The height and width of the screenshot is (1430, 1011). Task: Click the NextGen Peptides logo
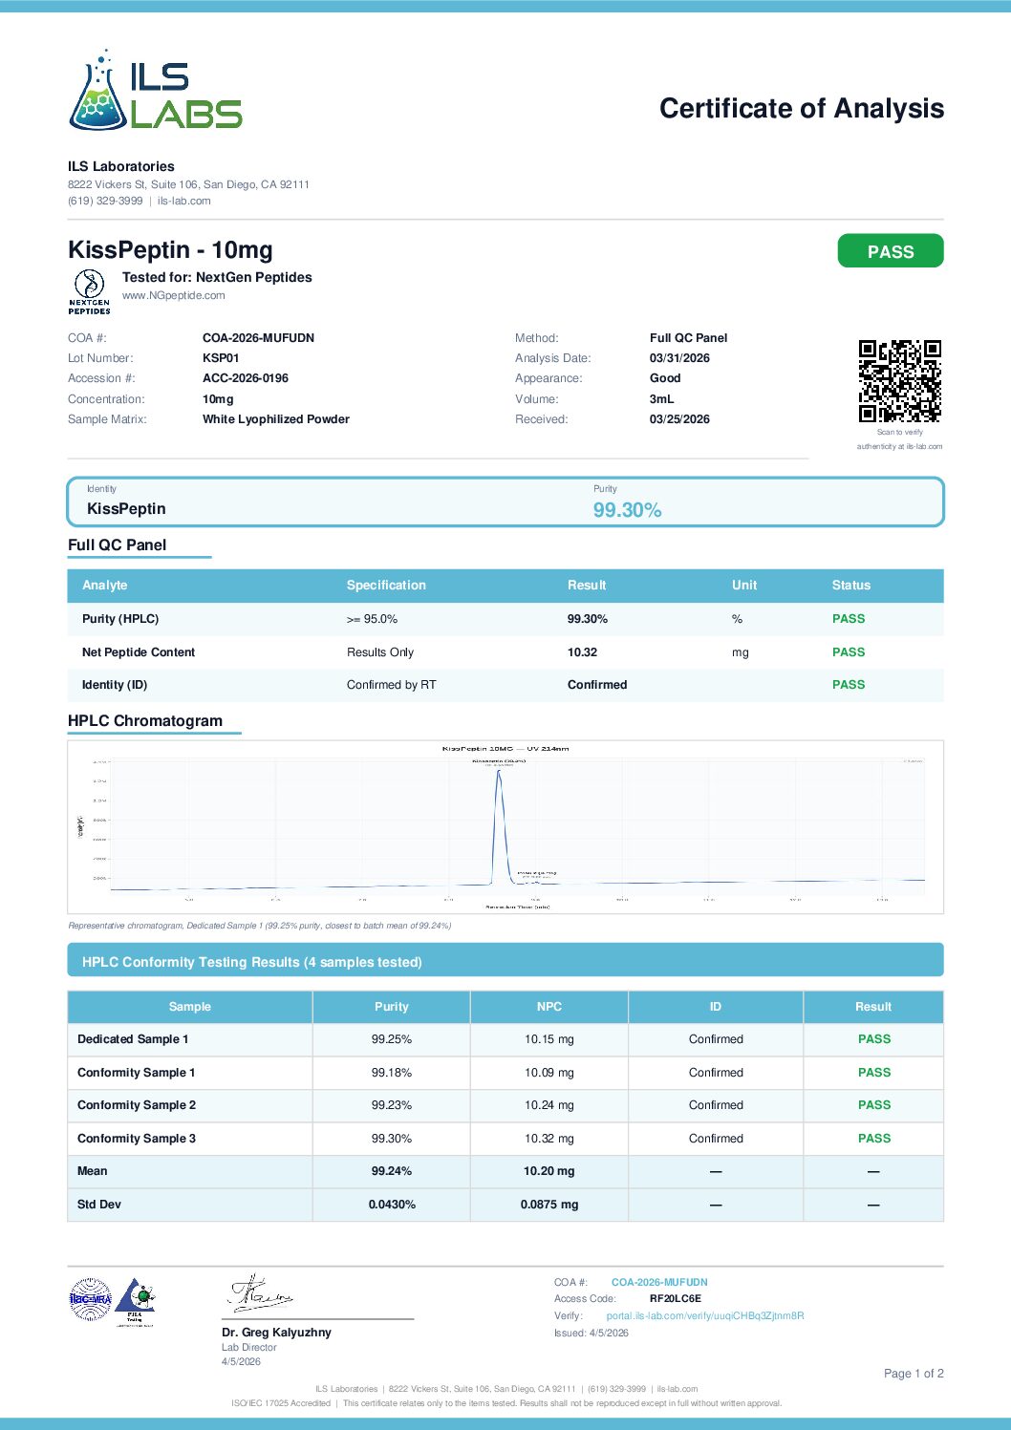pyautogui.click(x=89, y=291)
